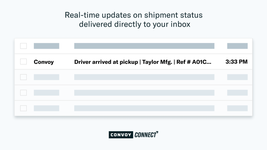The height and width of the screenshot is (150, 267).
Task: Open the last row's subject placeholder bar
Action: (x=144, y=108)
